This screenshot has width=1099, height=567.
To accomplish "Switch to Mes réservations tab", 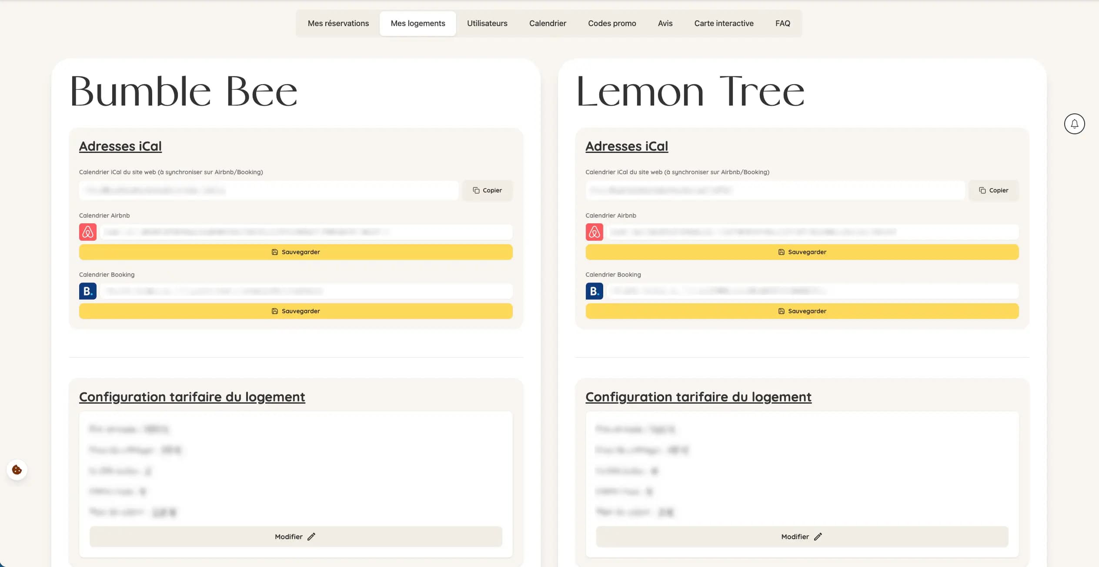I will 338,23.
